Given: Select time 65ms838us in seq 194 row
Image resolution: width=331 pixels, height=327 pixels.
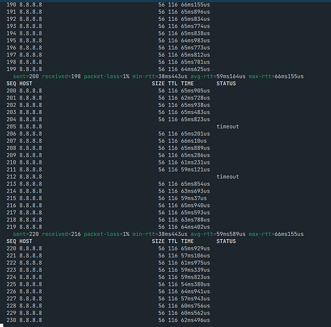Looking at the screenshot, I should (195, 33).
